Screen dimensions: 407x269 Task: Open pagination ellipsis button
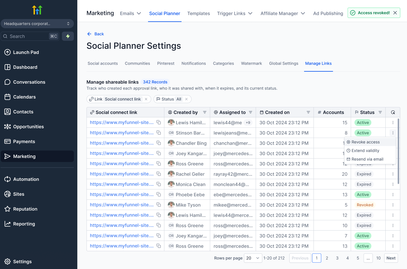(x=368, y=258)
